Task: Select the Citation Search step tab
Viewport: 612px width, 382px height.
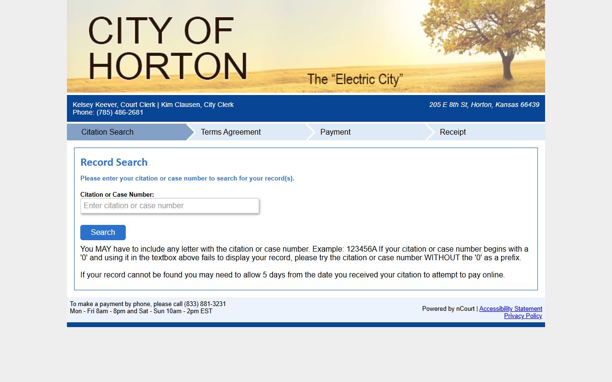Action: [x=127, y=132]
